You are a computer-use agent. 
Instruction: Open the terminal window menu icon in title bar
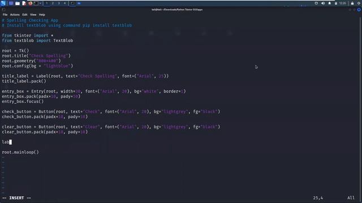click(x=3, y=10)
